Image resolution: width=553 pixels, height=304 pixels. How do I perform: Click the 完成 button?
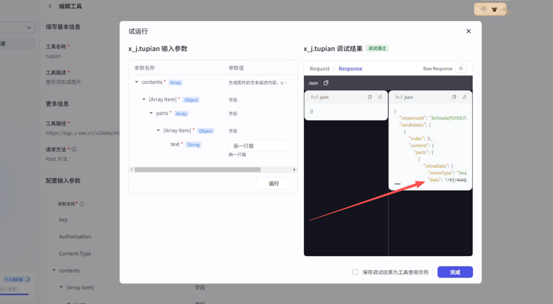[x=455, y=272]
